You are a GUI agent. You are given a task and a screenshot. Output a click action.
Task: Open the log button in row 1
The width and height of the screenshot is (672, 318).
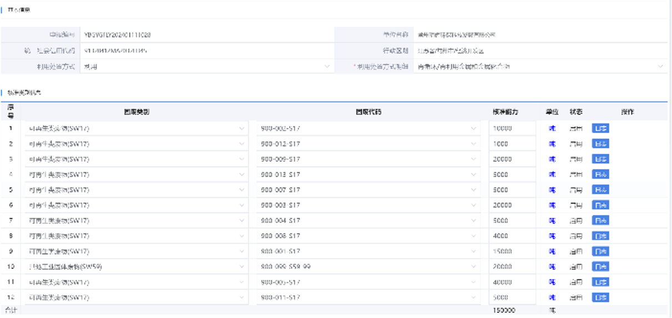point(600,129)
